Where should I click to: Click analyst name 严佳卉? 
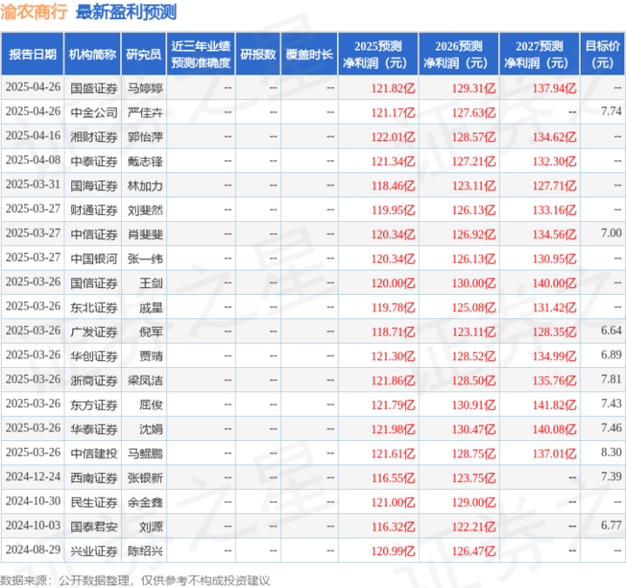click(145, 112)
